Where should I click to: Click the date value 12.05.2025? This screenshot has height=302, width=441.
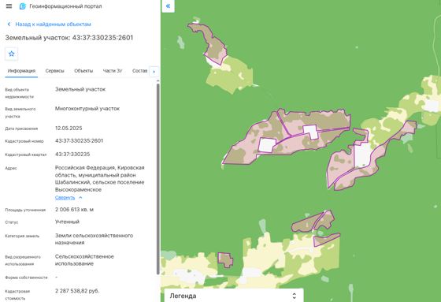pos(69,129)
